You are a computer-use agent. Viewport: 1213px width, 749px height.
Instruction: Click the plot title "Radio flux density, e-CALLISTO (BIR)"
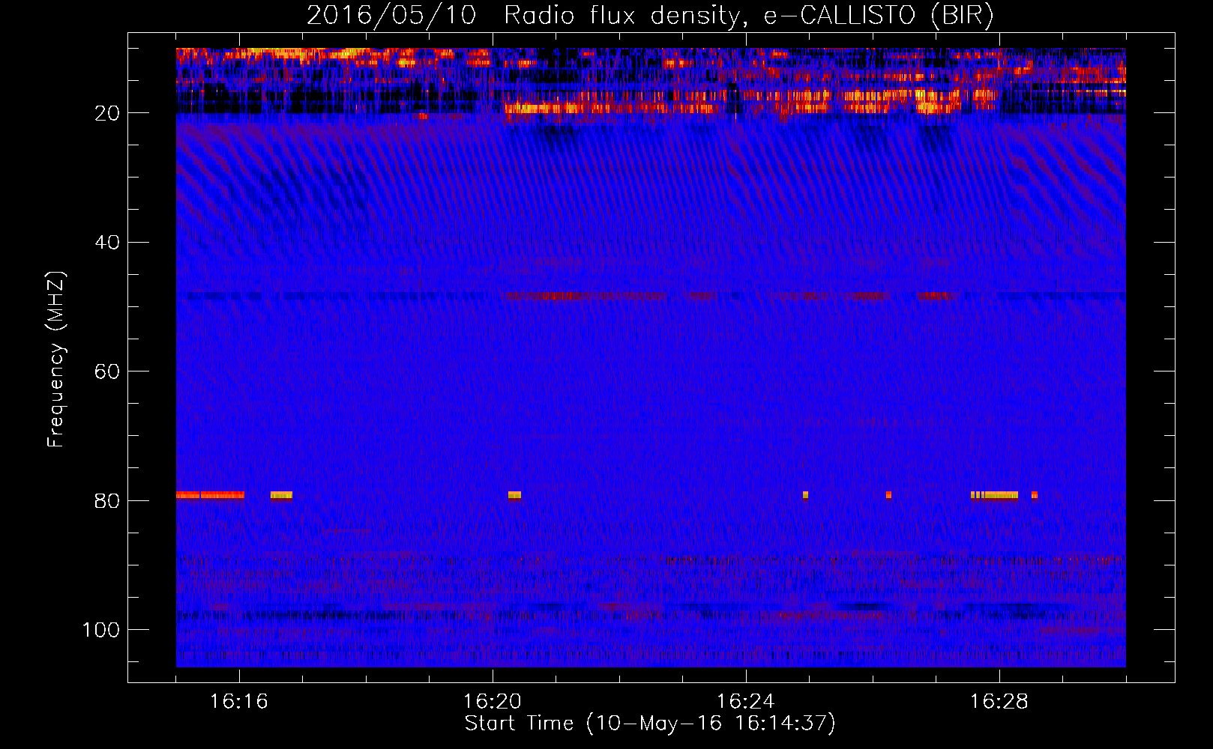point(748,16)
